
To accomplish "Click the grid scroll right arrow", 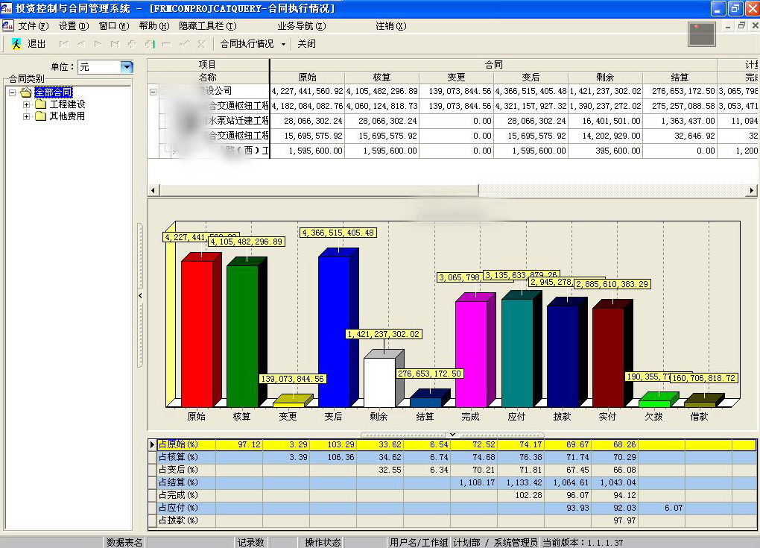I will tap(751, 190).
